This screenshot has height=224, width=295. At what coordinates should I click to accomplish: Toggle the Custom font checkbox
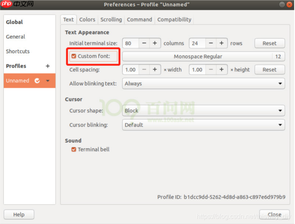pyautogui.click(x=74, y=56)
